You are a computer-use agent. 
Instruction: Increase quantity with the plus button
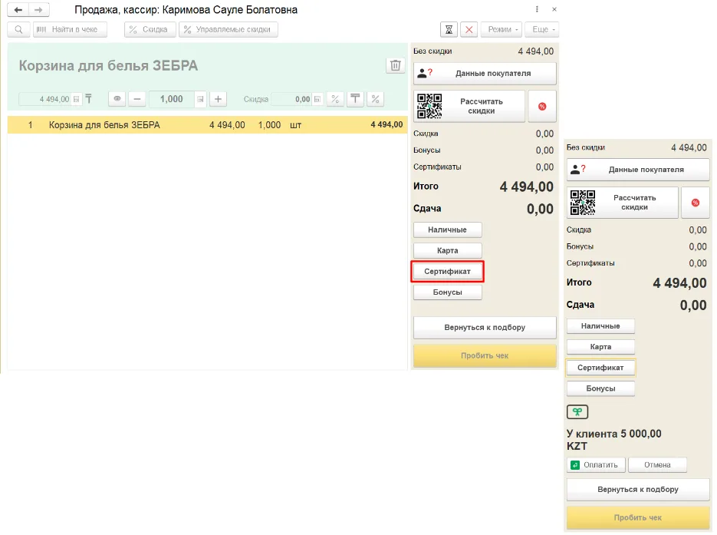(x=218, y=99)
